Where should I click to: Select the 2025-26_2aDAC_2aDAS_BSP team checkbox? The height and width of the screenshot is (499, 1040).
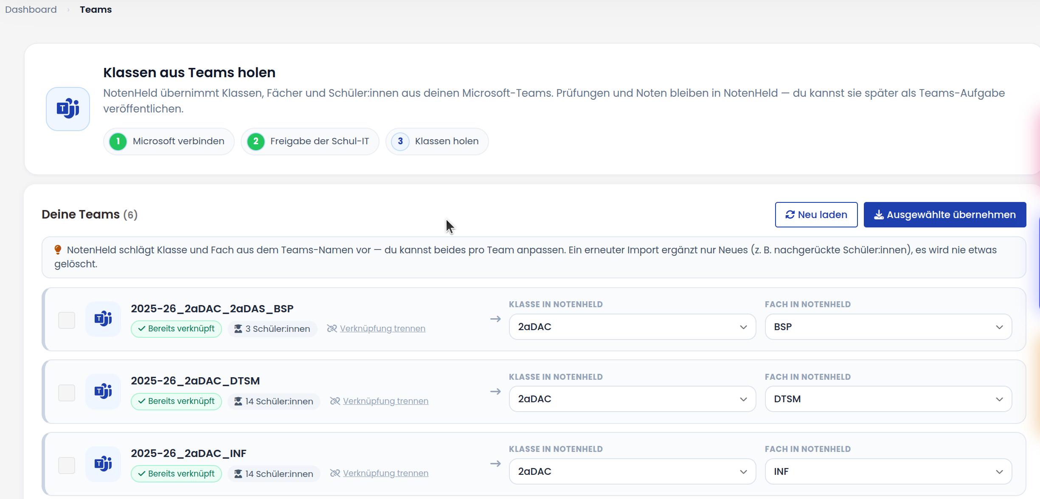67,320
